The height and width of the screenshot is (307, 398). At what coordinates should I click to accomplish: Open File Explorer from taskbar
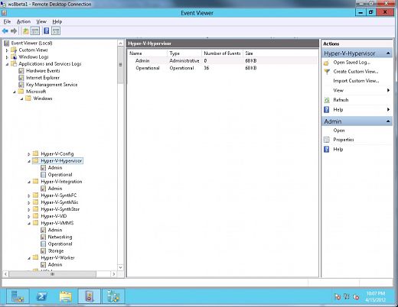point(66,296)
